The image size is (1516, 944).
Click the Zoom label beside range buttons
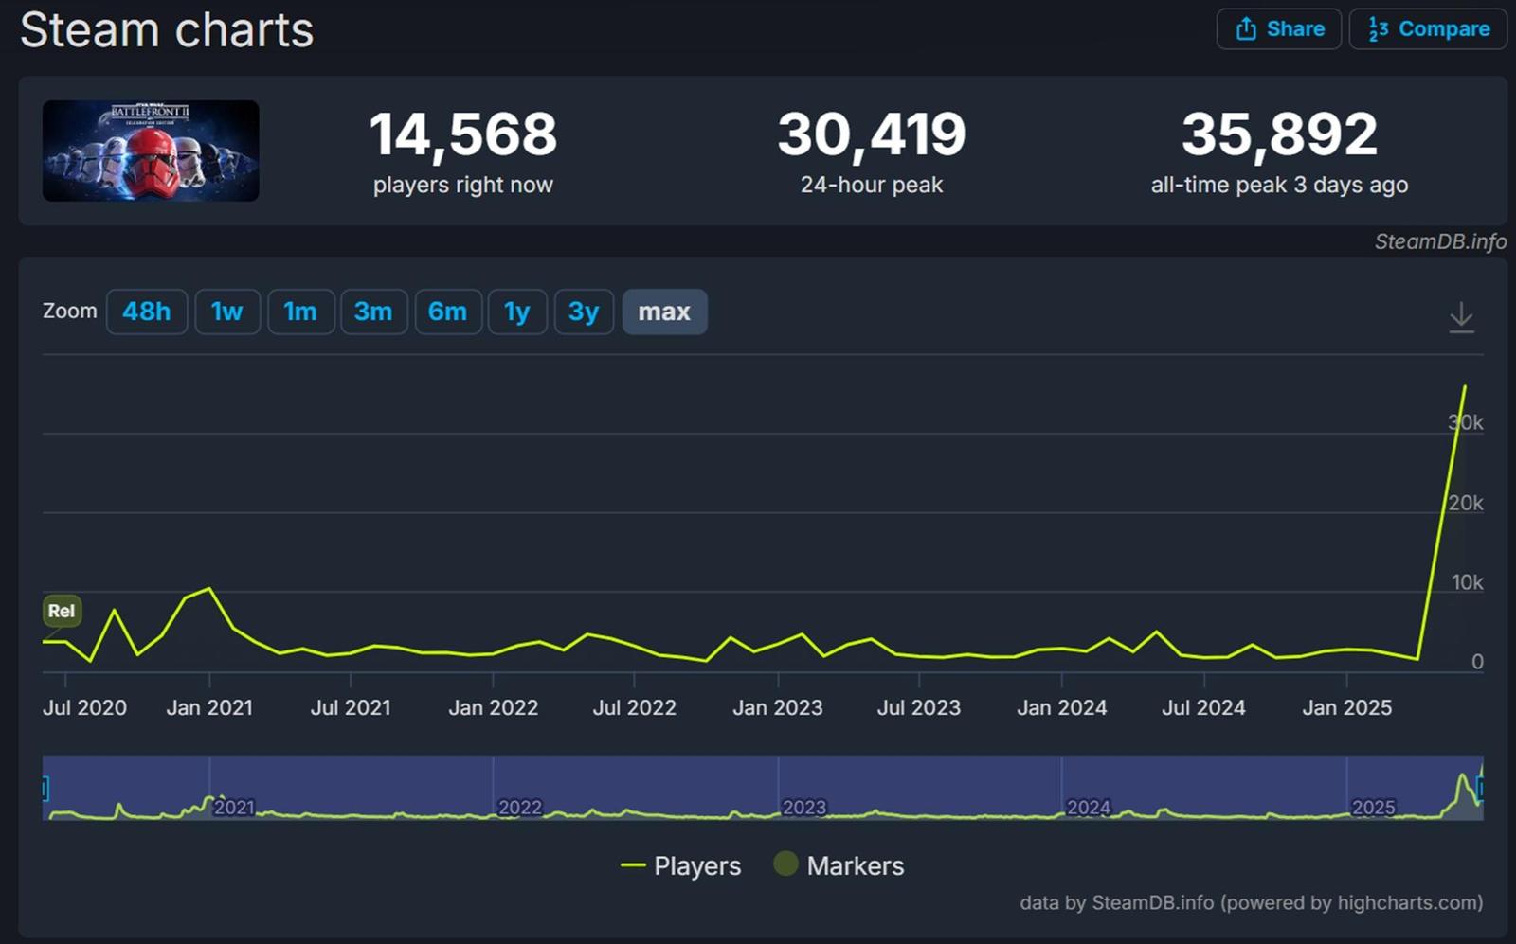tap(70, 311)
